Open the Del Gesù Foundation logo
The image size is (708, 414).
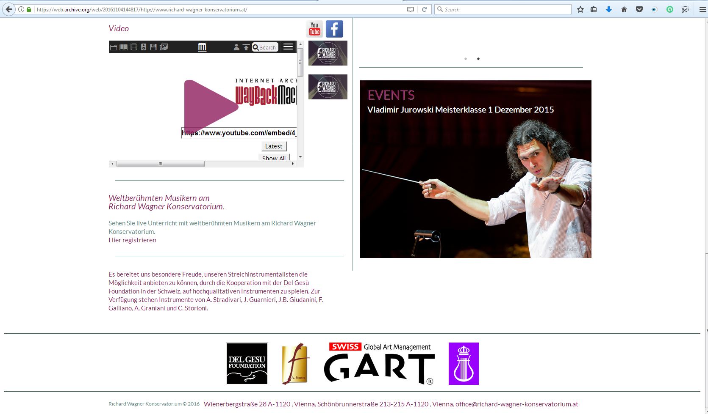click(x=247, y=364)
